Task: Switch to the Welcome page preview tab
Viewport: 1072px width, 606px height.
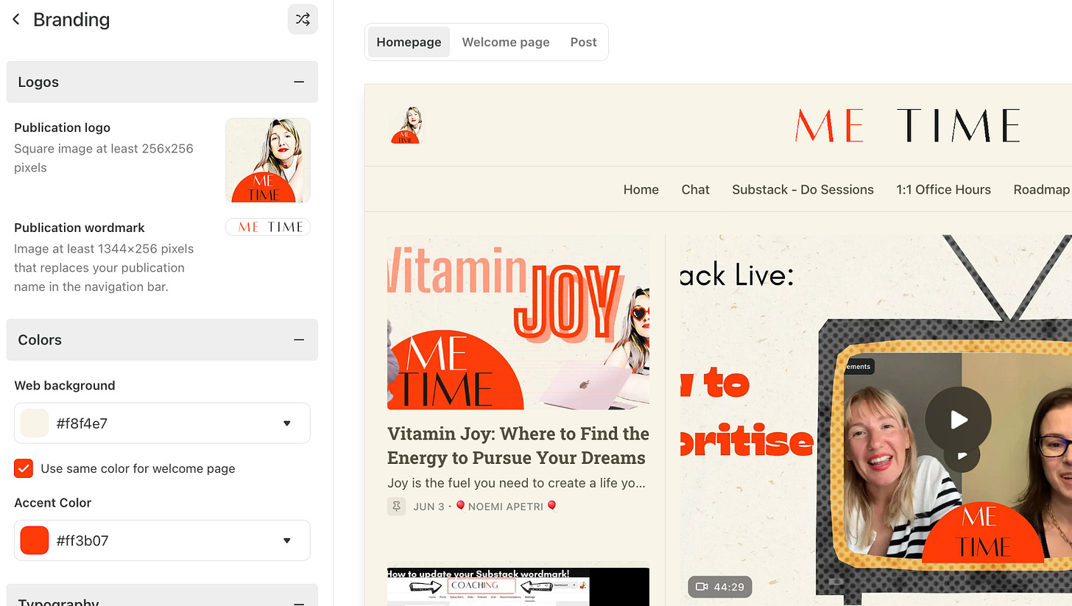Action: [x=506, y=42]
